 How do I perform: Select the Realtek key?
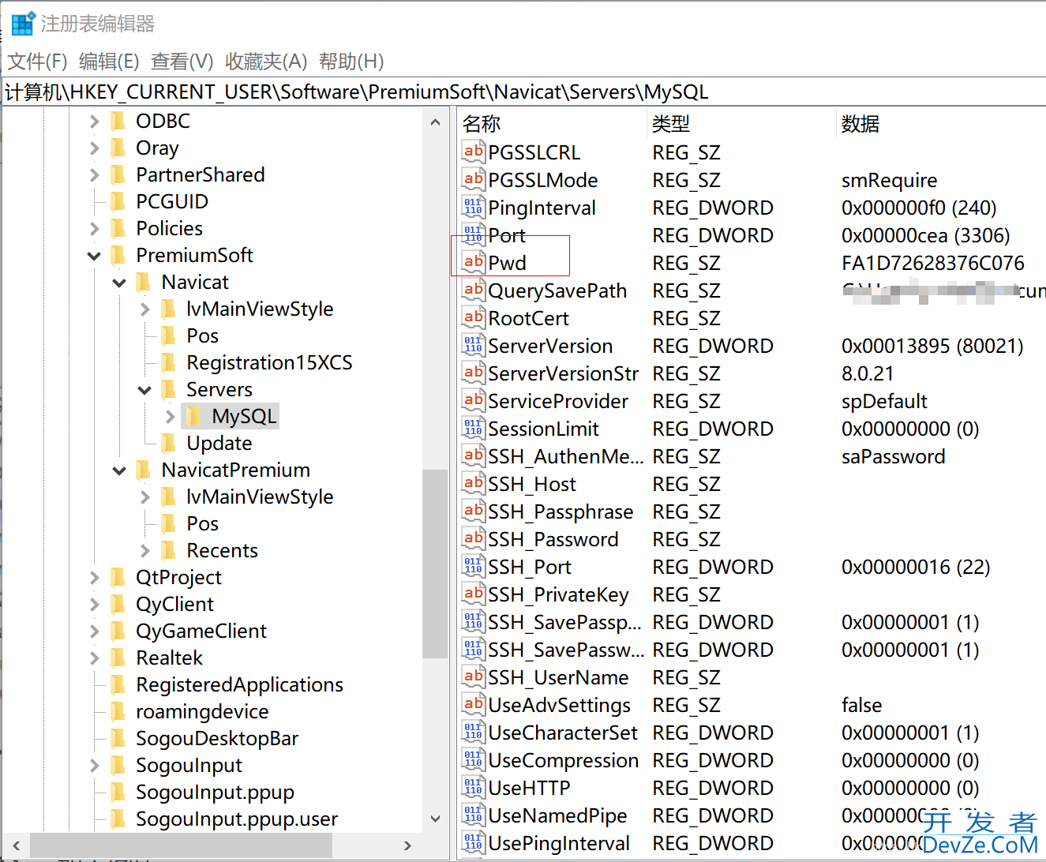point(169,658)
